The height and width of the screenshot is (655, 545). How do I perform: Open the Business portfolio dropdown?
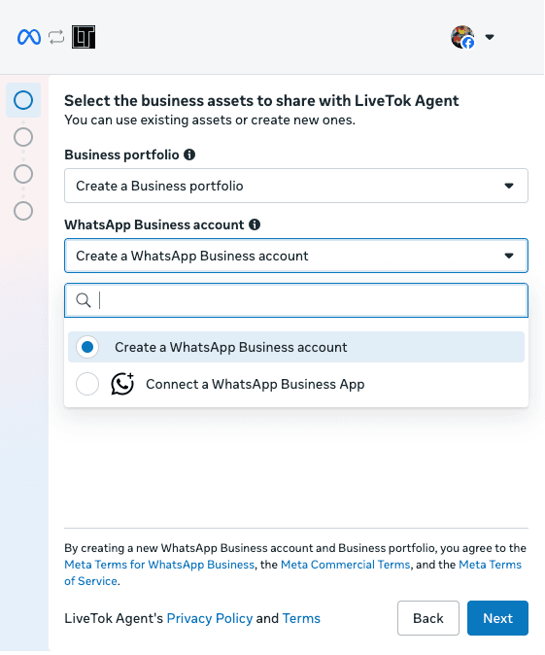point(296,186)
